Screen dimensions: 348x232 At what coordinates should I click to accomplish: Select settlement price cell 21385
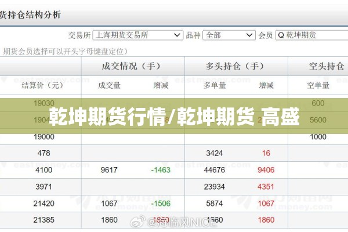tap(43, 220)
